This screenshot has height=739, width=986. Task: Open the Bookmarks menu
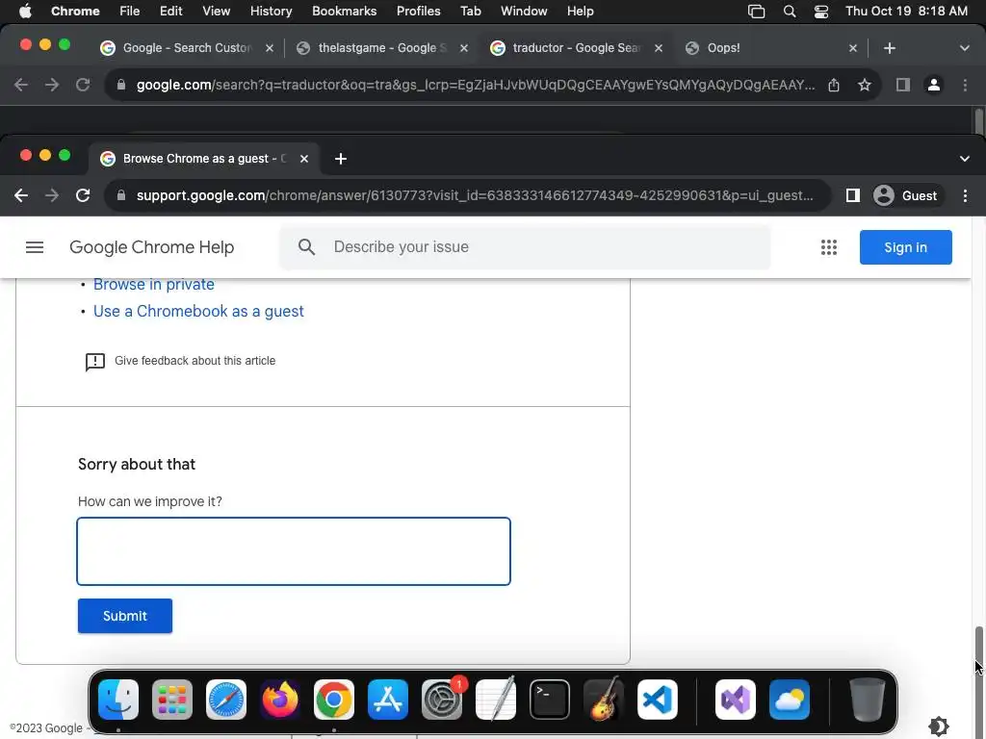tap(344, 12)
